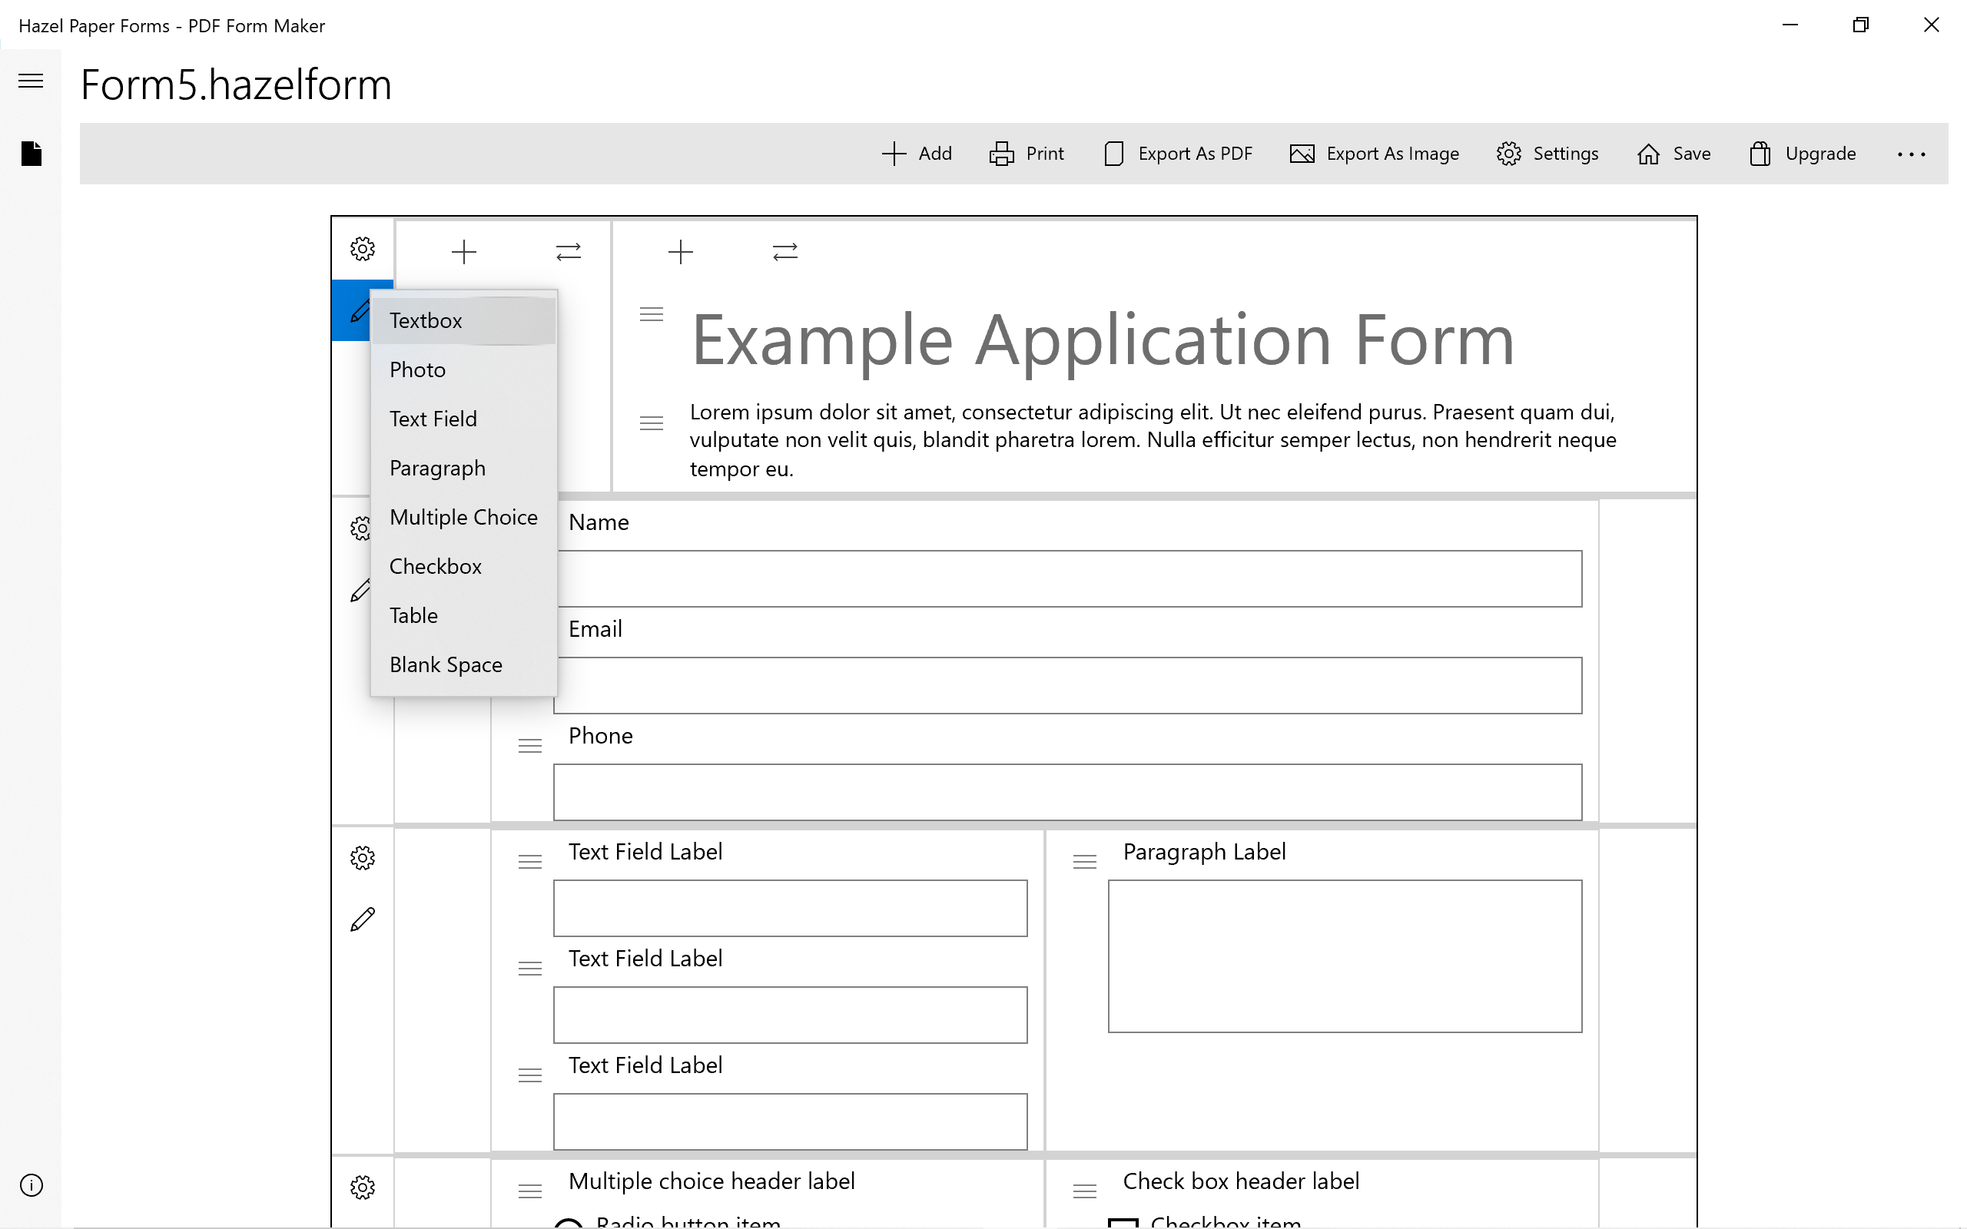The height and width of the screenshot is (1229, 1967).
Task: Select the pencil edit icon on the header section
Action: click(361, 310)
